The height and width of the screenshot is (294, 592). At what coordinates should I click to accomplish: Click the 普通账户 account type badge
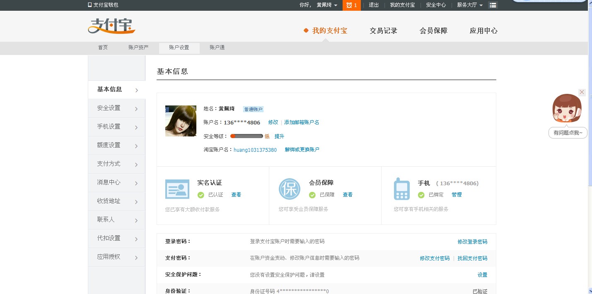253,109
